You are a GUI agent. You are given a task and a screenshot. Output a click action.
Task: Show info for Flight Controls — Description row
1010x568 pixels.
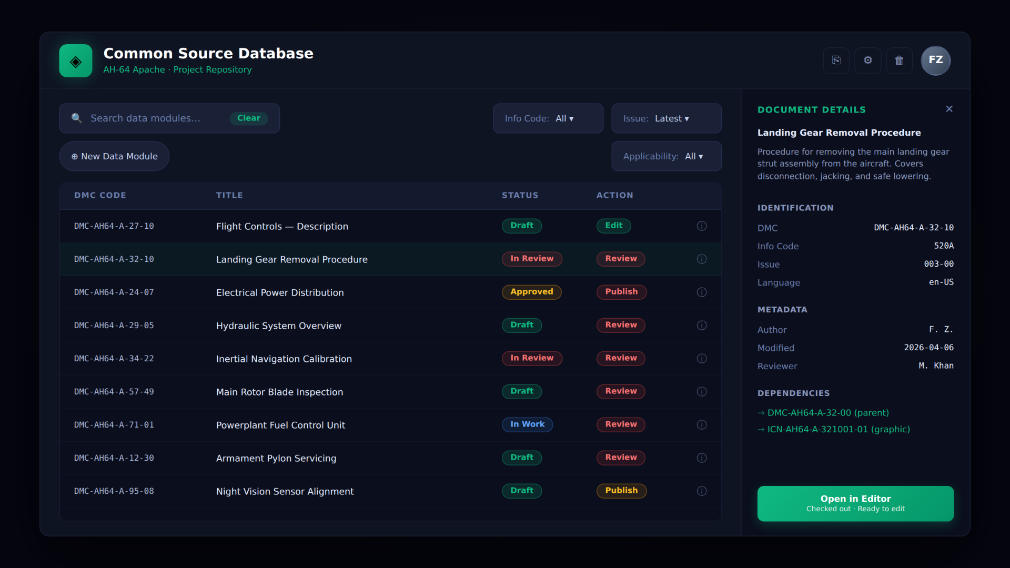point(702,226)
